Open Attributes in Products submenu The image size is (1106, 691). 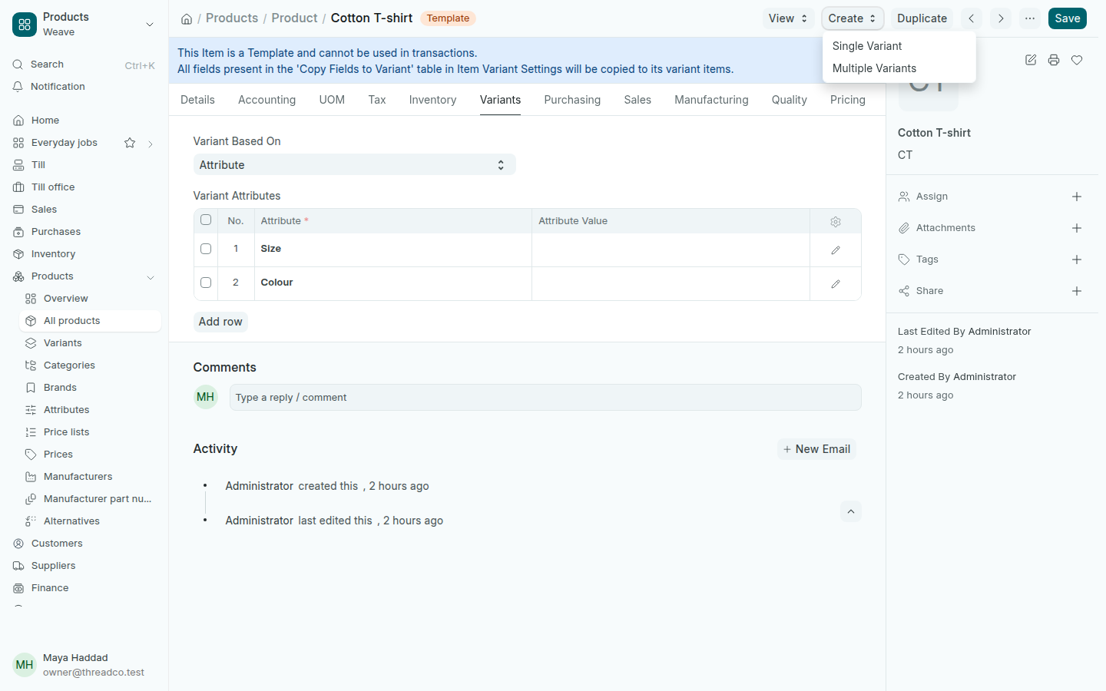pos(90,410)
